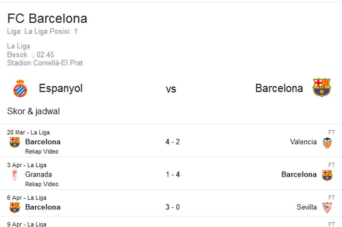This screenshot has height=227, width=342.
Task: Select the Espanyol team name
Action: [x=61, y=88]
